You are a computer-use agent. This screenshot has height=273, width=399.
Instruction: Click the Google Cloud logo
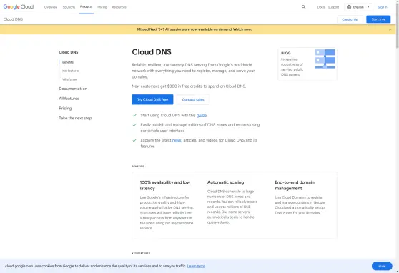pyautogui.click(x=19, y=7)
